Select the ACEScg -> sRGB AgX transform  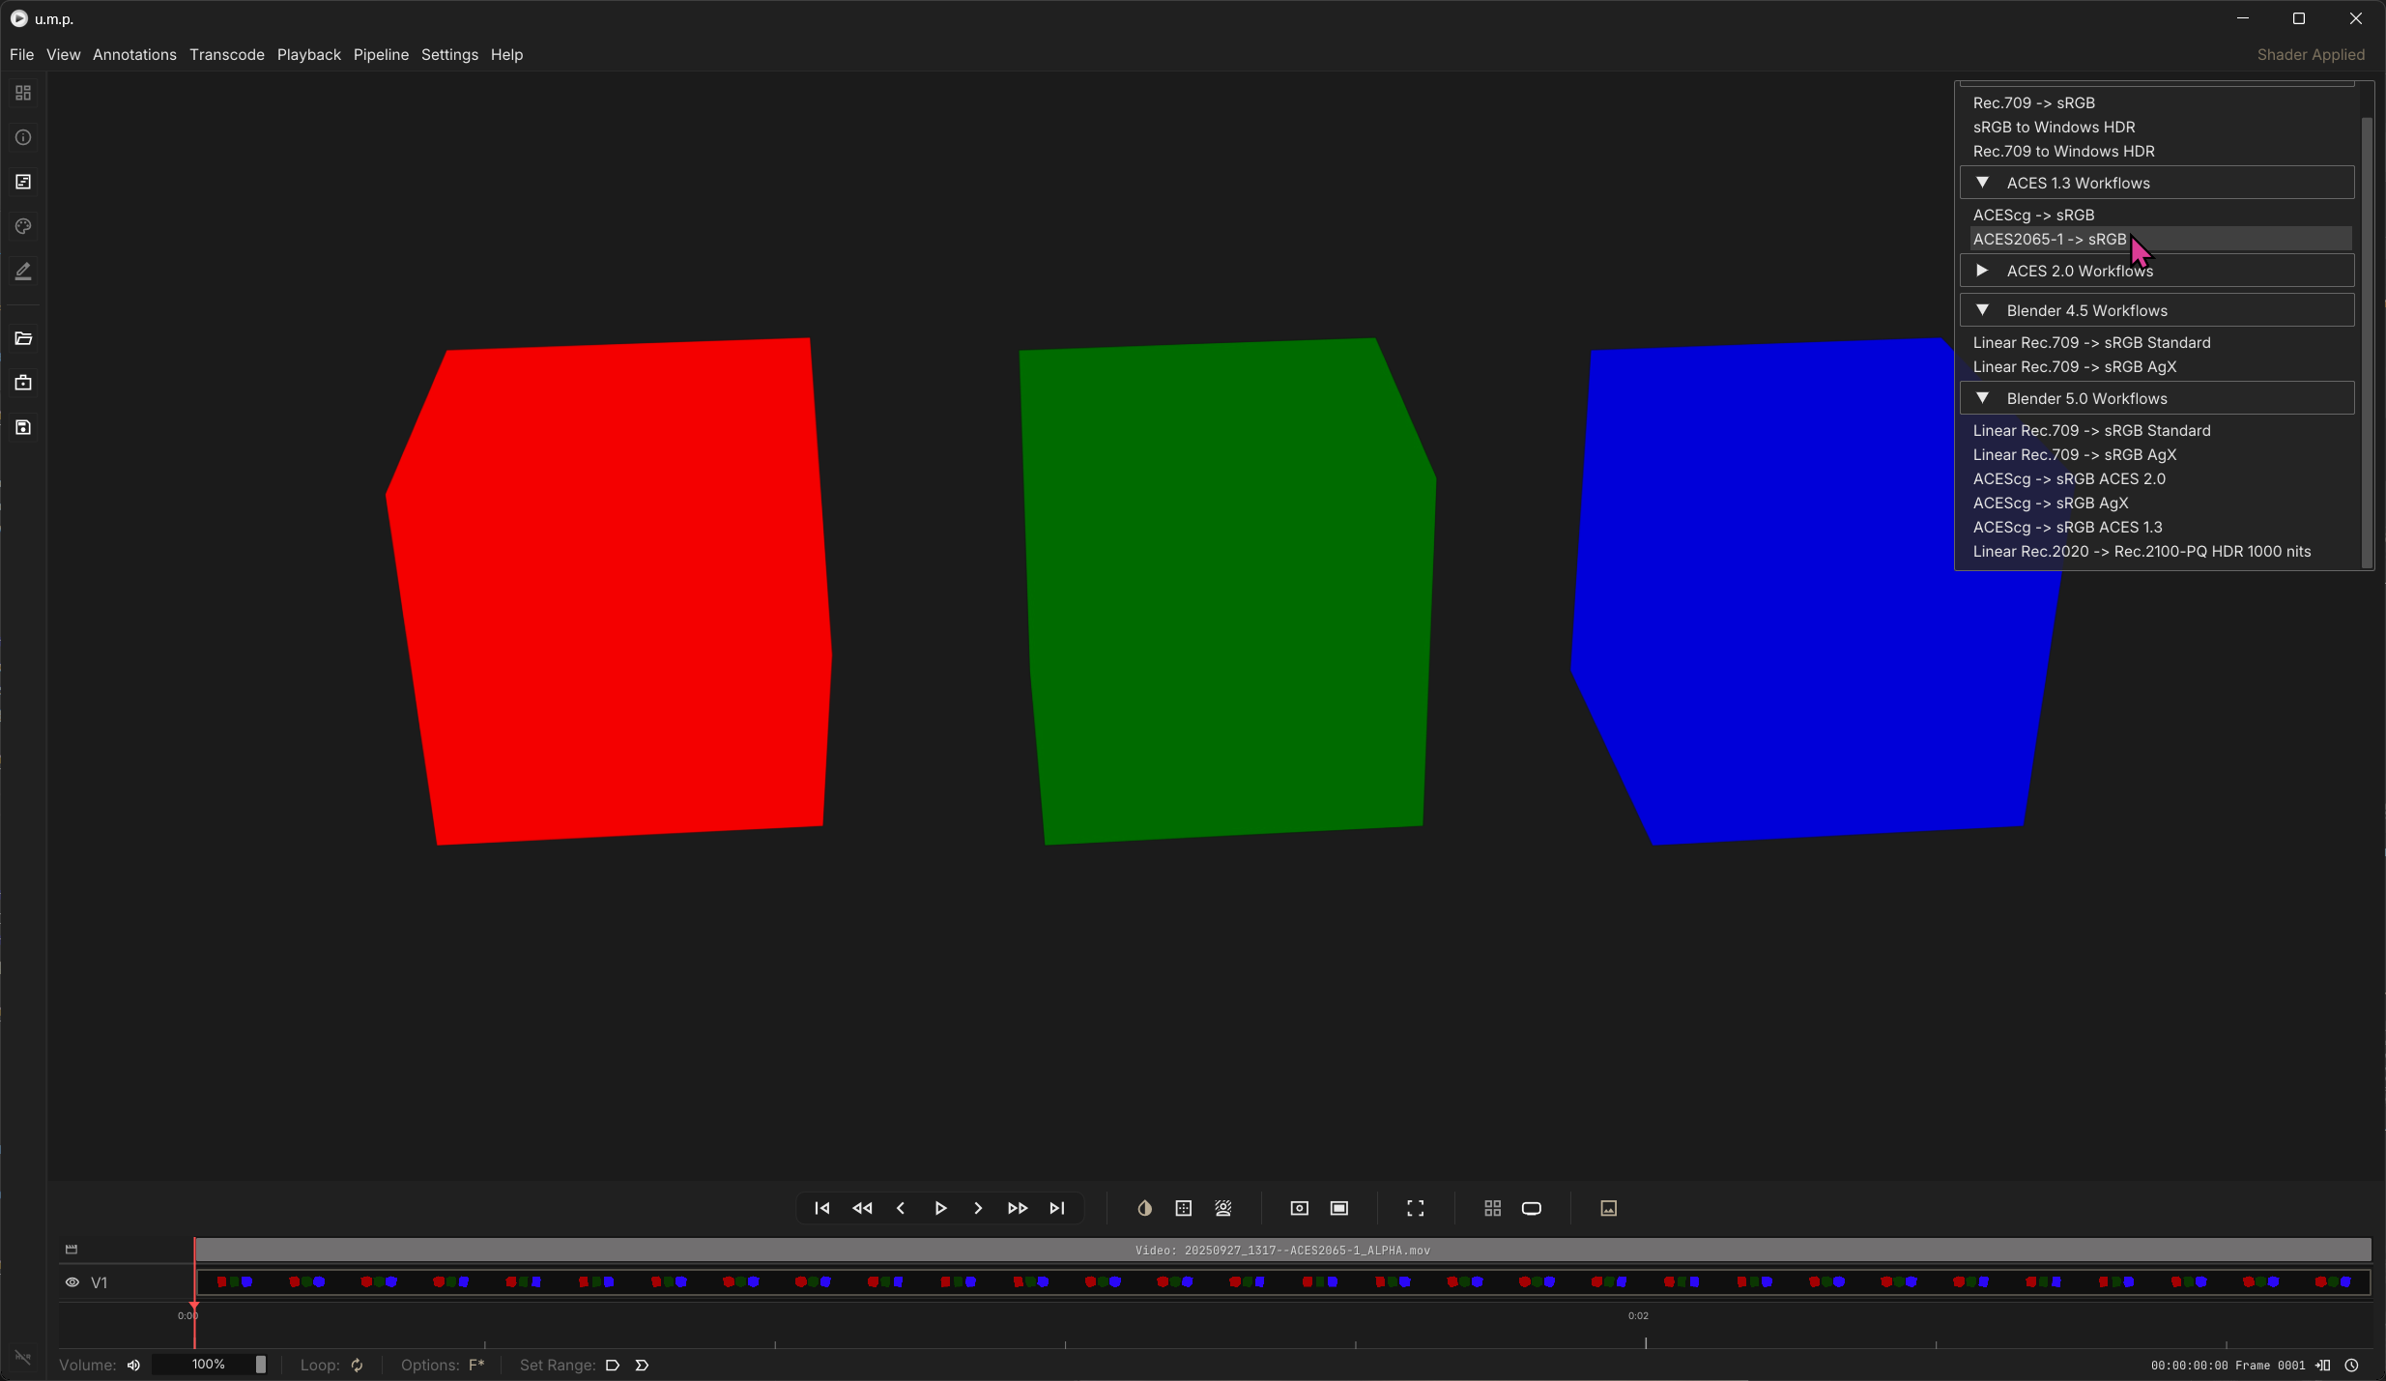(2052, 503)
